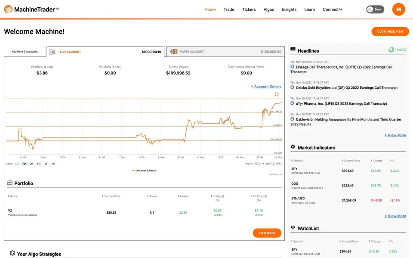Click chart start date Nov 4, 2022
The width and height of the screenshot is (413, 258).
[253, 164]
